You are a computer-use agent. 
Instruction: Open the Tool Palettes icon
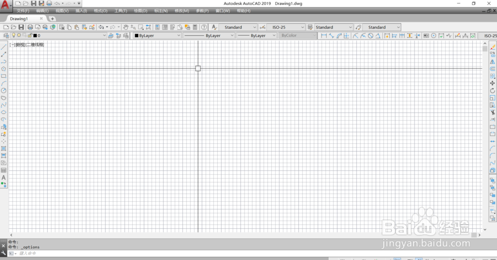(x=172, y=27)
